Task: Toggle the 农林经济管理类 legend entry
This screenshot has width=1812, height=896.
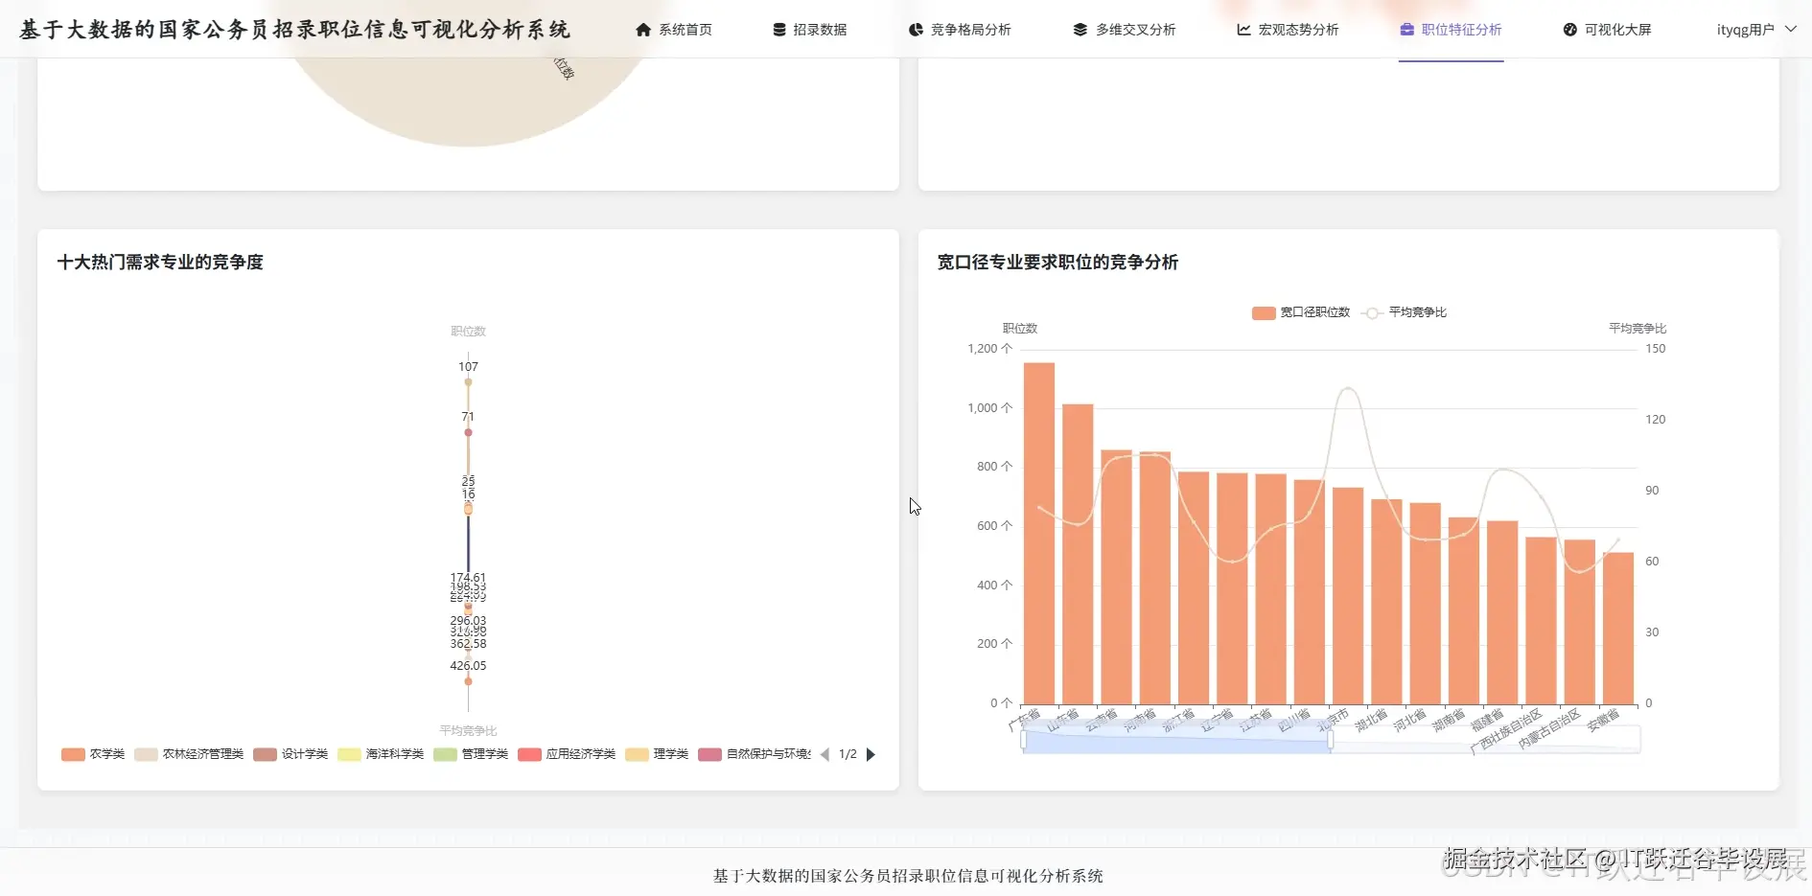Action: pos(189,754)
